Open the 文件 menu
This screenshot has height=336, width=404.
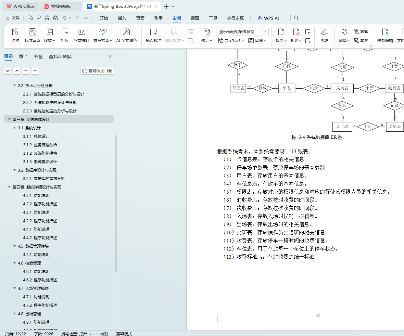[x=13, y=18]
